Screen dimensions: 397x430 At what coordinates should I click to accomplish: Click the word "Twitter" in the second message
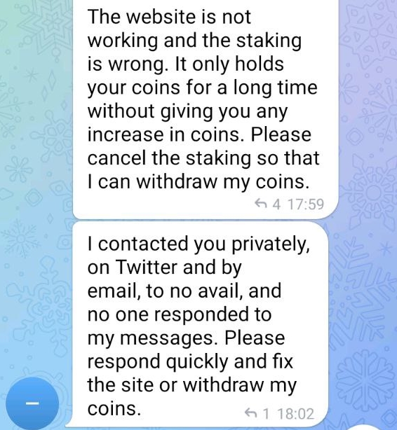pyautogui.click(x=147, y=267)
